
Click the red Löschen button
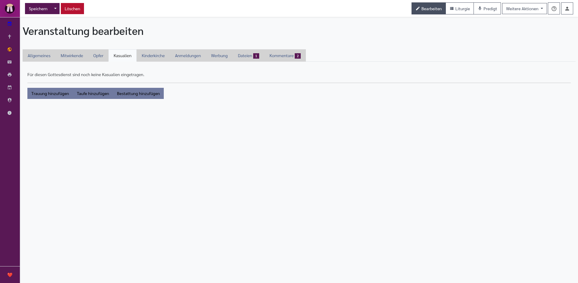(72, 8)
